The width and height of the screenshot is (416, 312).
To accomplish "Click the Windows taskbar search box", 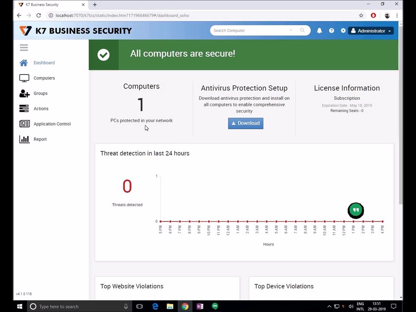I will pyautogui.click(x=80, y=306).
